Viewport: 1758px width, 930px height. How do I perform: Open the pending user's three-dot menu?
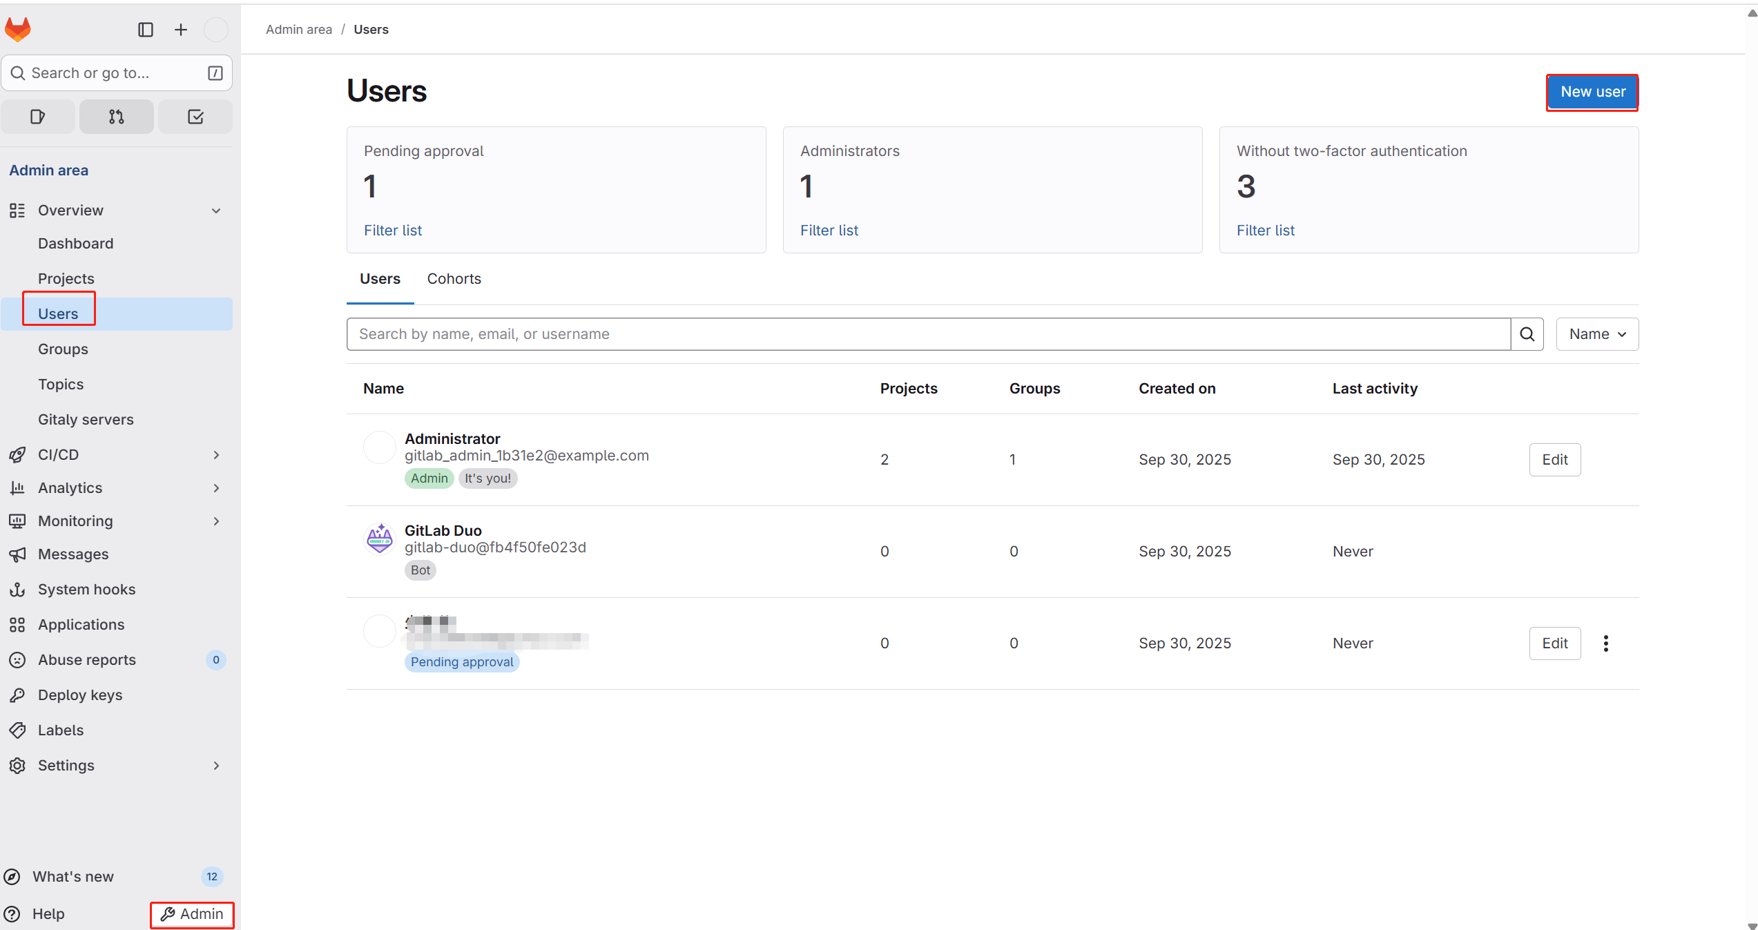1605,643
